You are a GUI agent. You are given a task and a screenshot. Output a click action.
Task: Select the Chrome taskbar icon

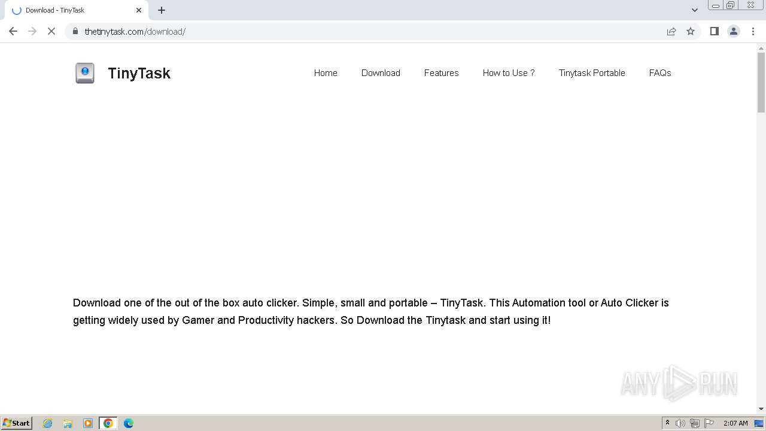[108, 423]
